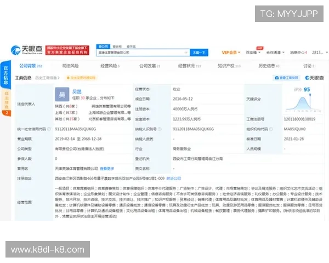This screenshot has width=329, height=263.
Task: Switch to the 司法风险 tab
Action: coord(70,66)
